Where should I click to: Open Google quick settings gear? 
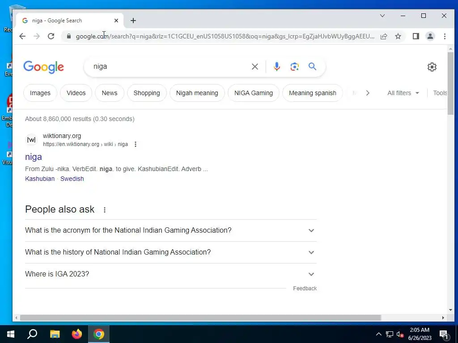tap(432, 67)
